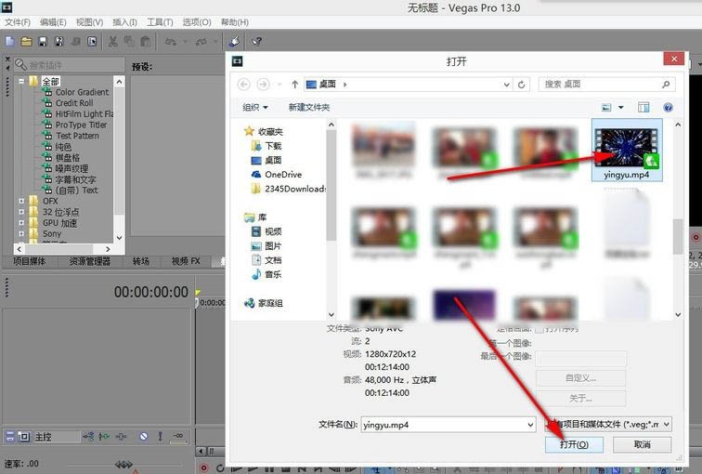Toggle the preview pane icon
This screenshot has width=702, height=474.
[x=643, y=107]
